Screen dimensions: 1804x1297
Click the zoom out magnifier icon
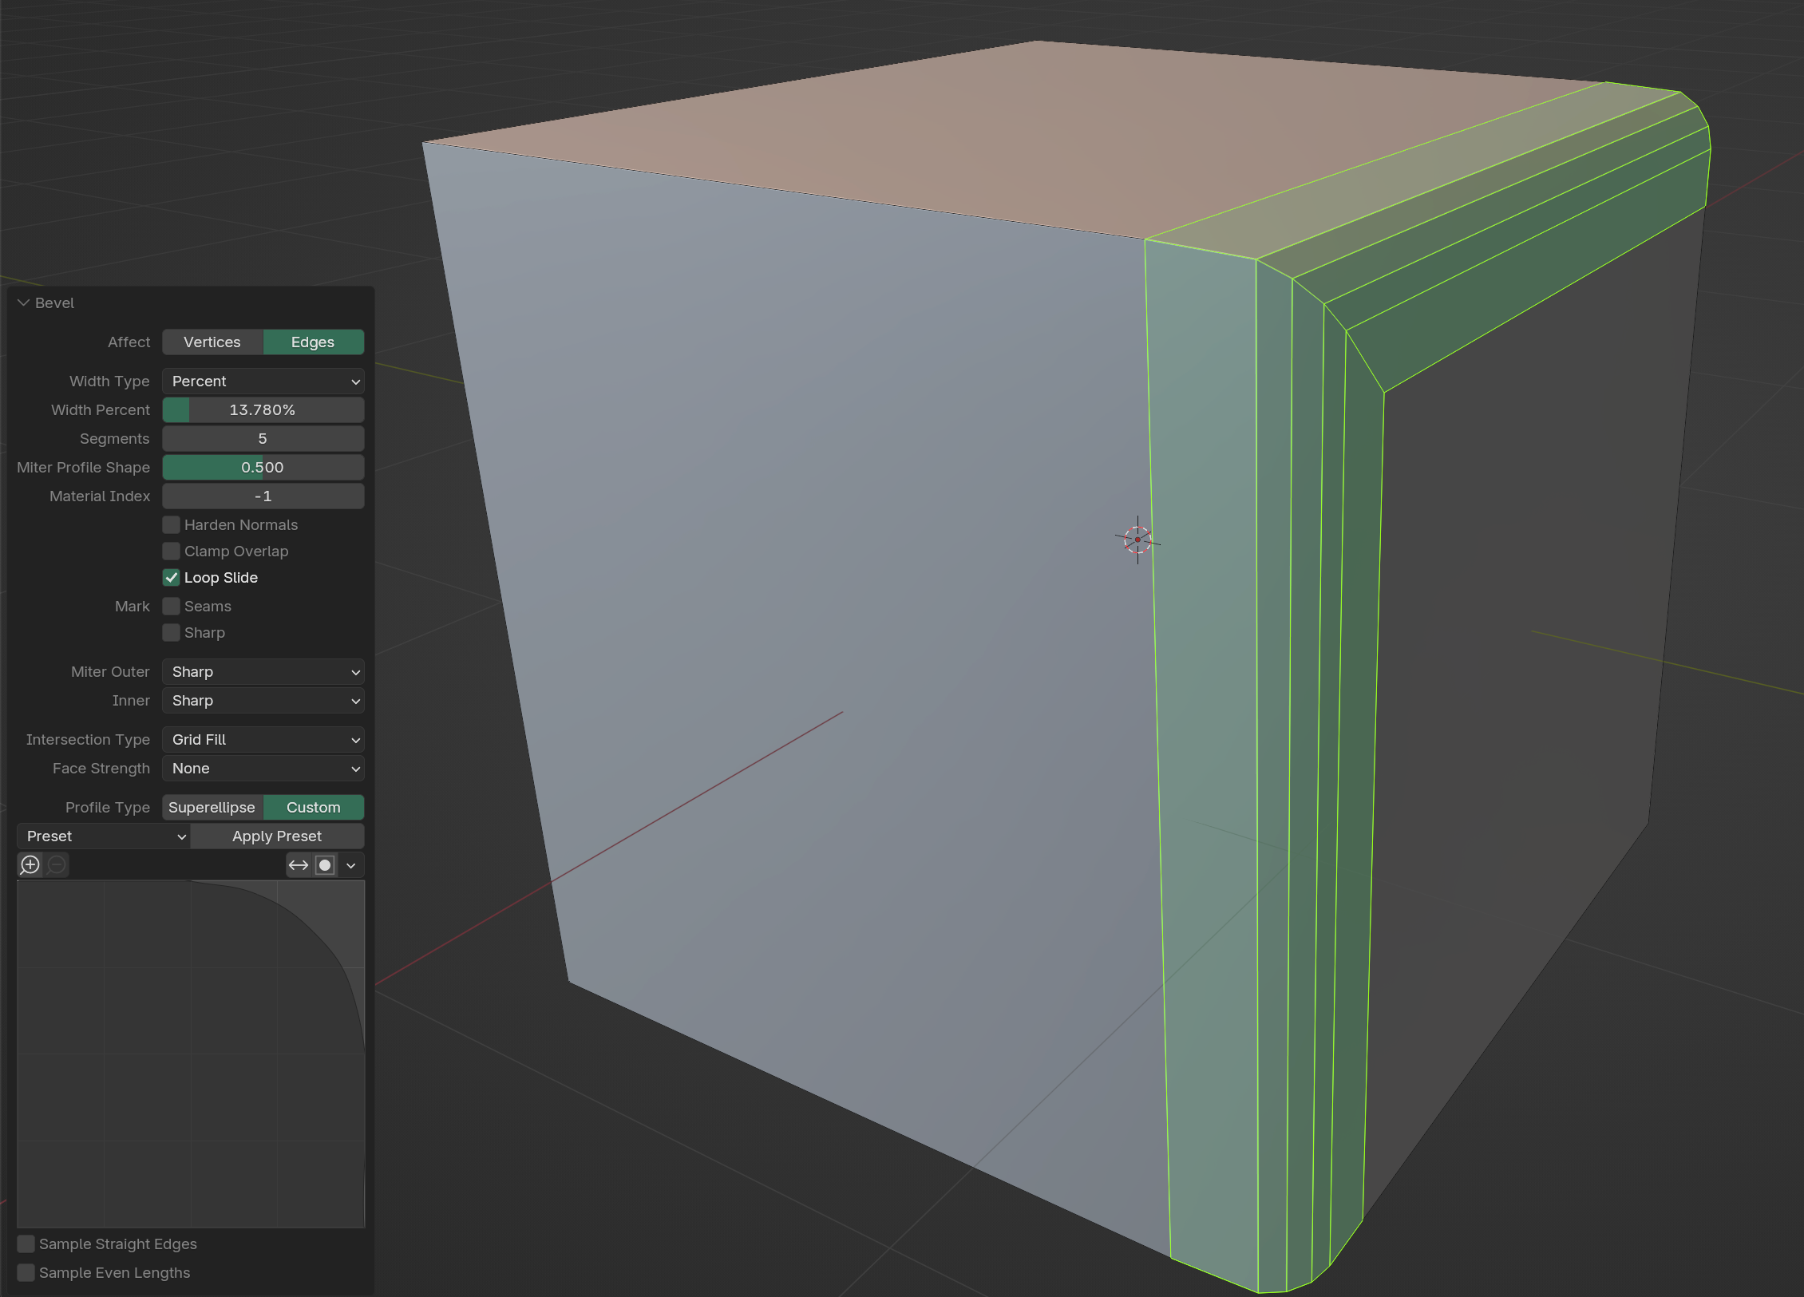pyautogui.click(x=57, y=865)
